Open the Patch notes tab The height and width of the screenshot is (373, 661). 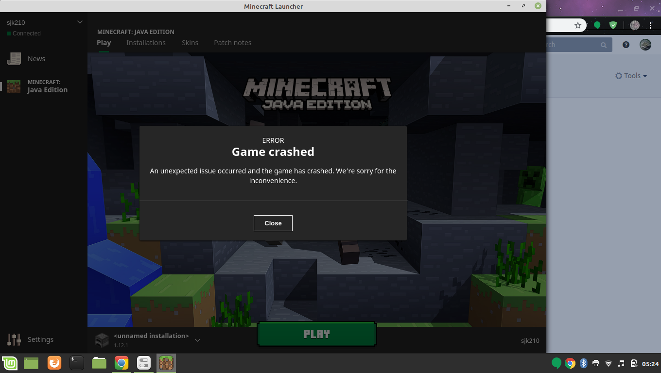pyautogui.click(x=233, y=43)
